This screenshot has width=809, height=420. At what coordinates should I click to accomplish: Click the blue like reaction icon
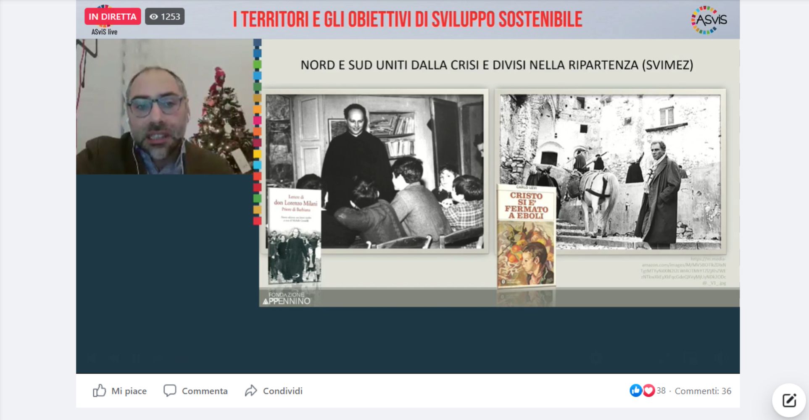pyautogui.click(x=635, y=391)
